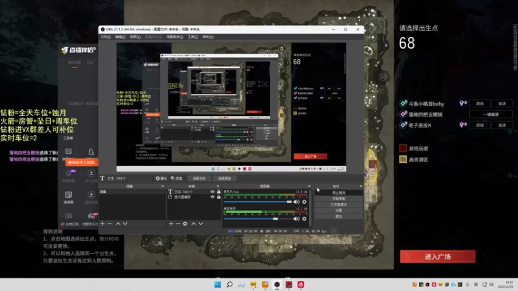The width and height of the screenshot is (518, 291).
Task: Move selected source up
Action: (x=194, y=224)
